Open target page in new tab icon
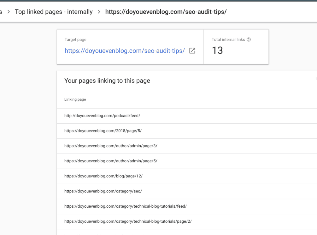The height and width of the screenshot is (235, 317). [192, 51]
